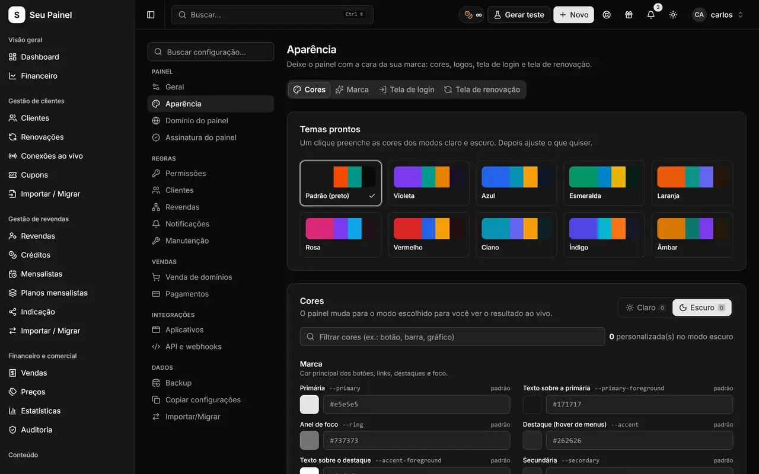Switch to the Cores tab
This screenshot has height=474, width=759.
pyautogui.click(x=310, y=89)
